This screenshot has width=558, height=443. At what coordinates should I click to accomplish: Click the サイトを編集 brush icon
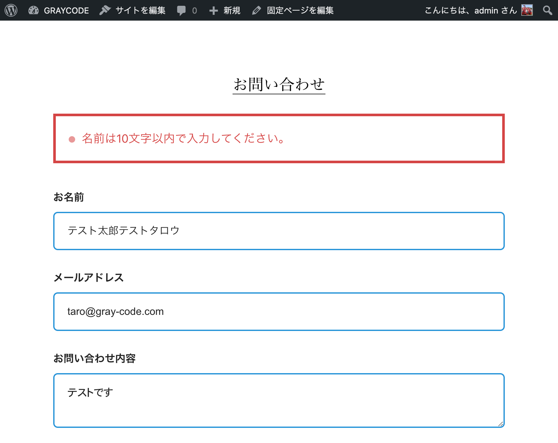pos(105,10)
